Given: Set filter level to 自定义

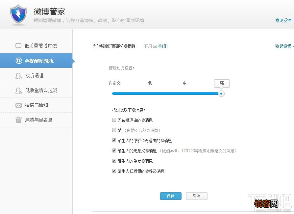Looking at the screenshot, I should pos(114,83).
